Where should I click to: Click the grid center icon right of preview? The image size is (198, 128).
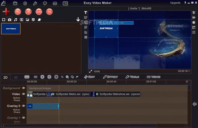pyautogui.click(x=194, y=22)
